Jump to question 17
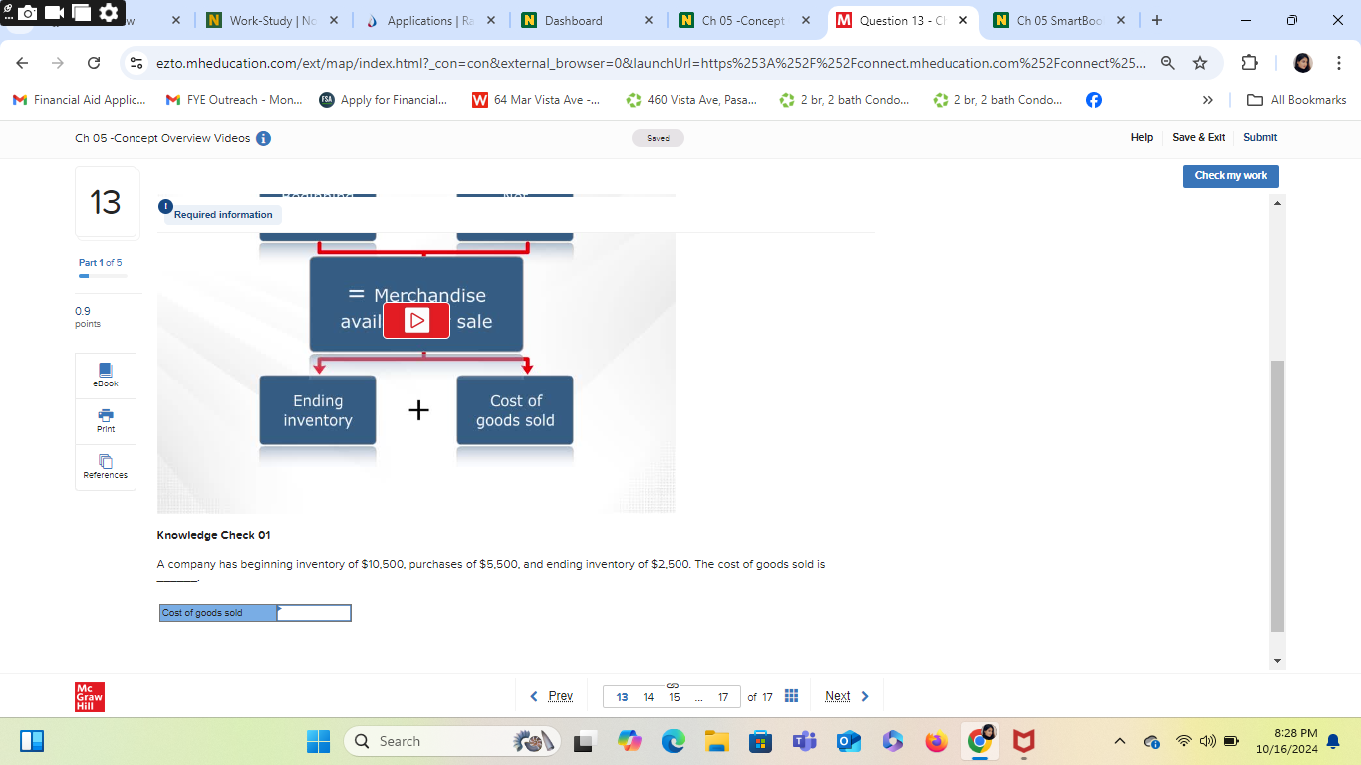 722,697
